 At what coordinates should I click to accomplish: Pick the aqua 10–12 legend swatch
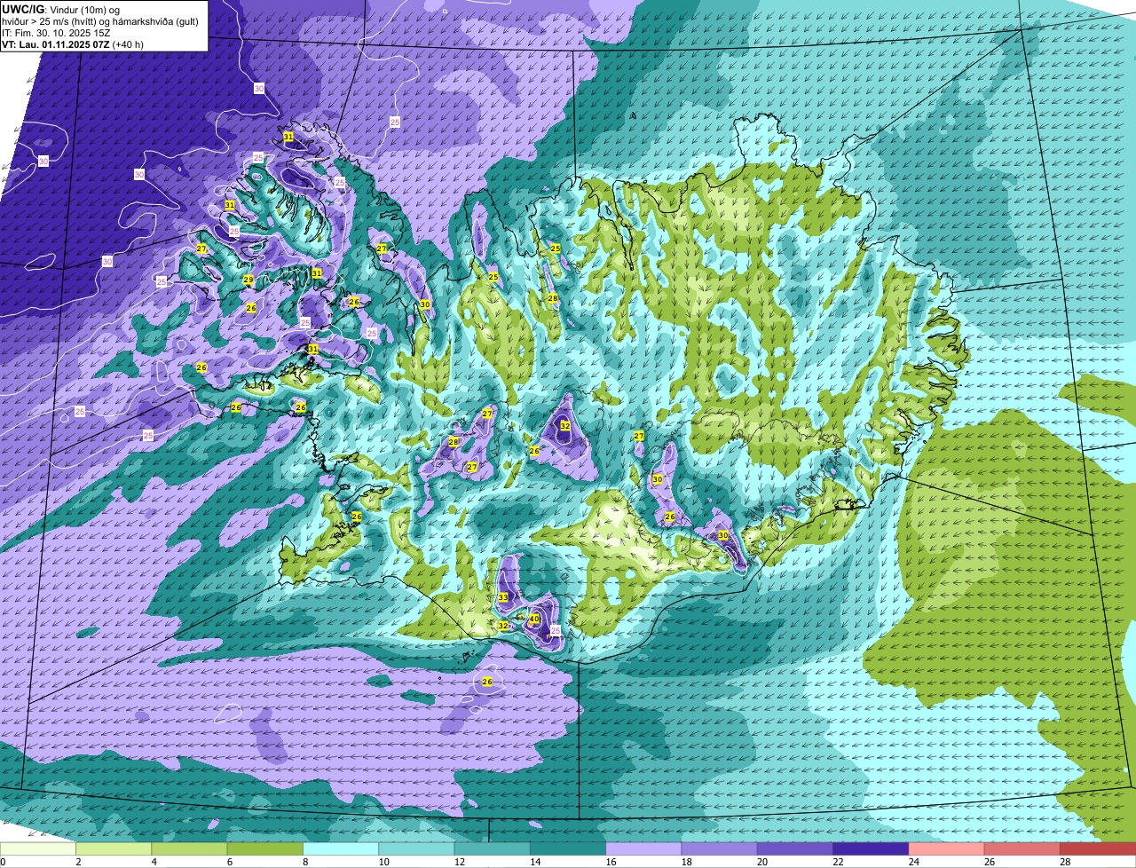pos(417,848)
